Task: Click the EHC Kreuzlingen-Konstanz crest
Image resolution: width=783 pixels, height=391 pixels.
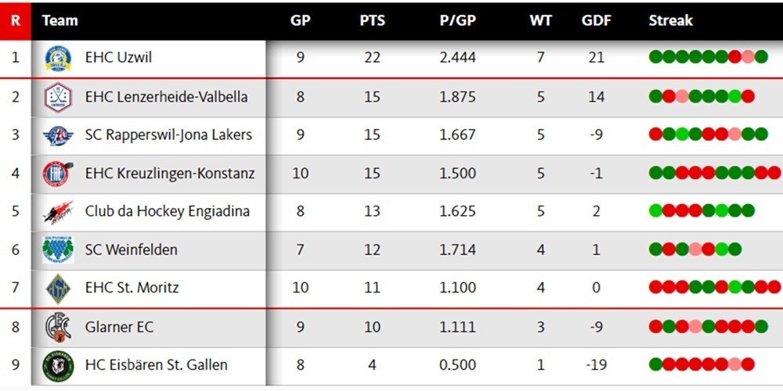Action: pyautogui.click(x=58, y=174)
